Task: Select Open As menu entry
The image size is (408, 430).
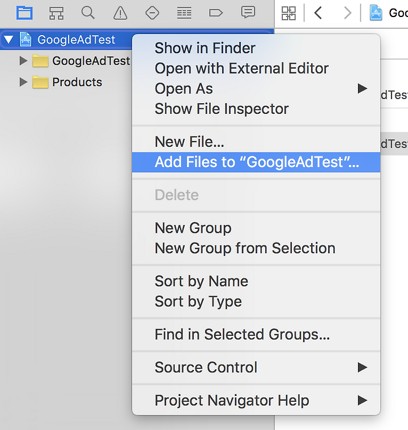Action: tap(256, 88)
